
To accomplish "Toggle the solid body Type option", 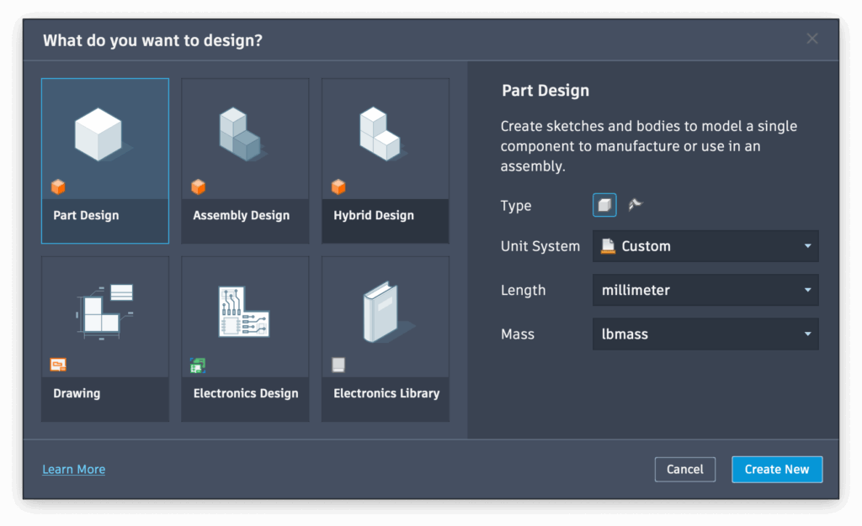I will [x=604, y=205].
